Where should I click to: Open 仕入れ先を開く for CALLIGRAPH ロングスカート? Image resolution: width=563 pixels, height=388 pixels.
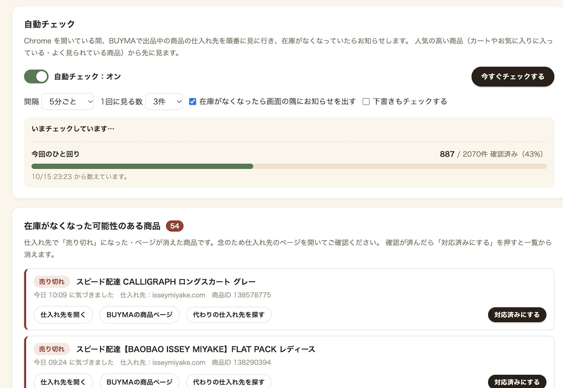tap(63, 315)
